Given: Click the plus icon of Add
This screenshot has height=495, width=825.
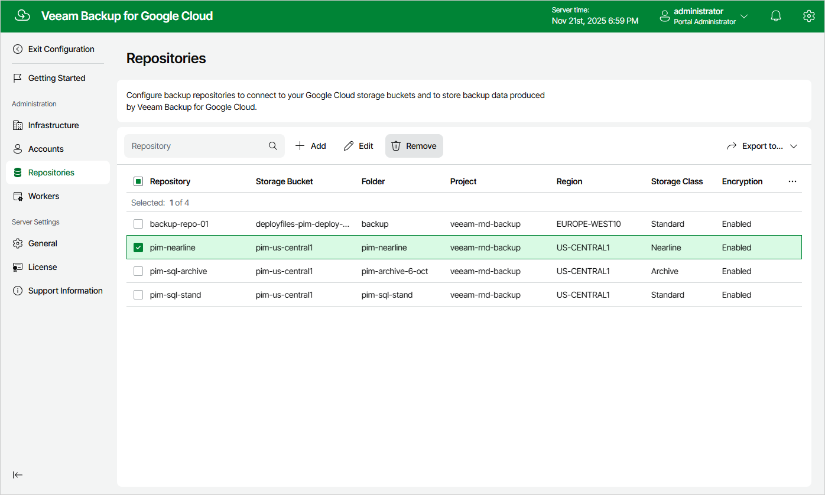Looking at the screenshot, I should [300, 146].
